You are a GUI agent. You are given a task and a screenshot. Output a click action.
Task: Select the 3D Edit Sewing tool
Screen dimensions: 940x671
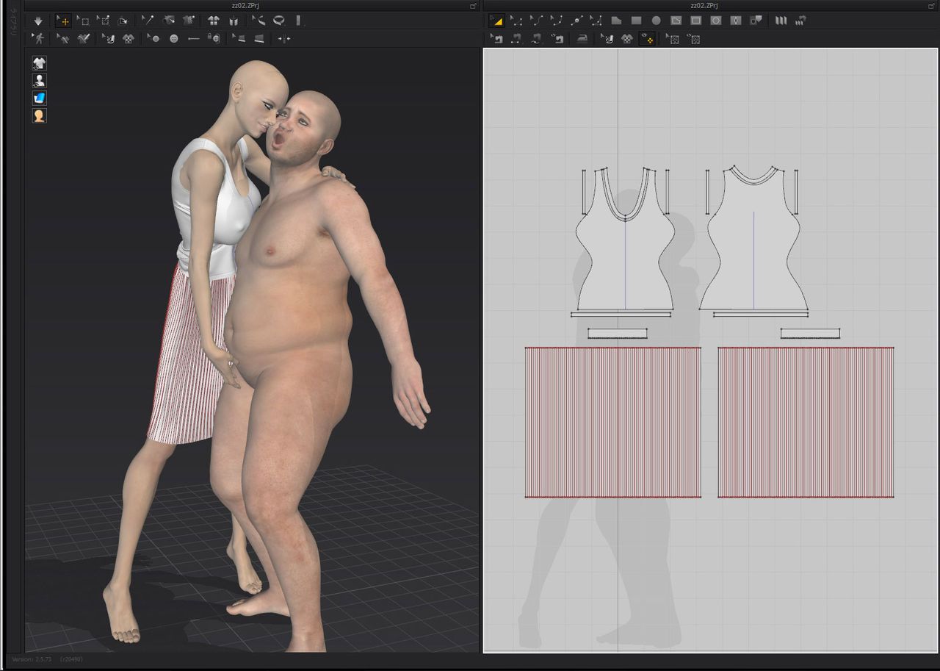(x=62, y=38)
